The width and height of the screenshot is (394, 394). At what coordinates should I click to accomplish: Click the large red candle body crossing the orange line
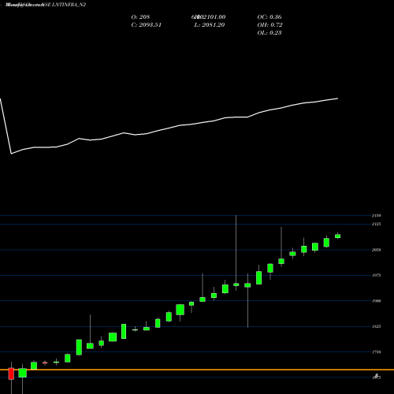[x=11, y=374]
